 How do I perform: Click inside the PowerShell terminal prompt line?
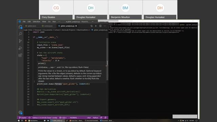coord(144,32)
